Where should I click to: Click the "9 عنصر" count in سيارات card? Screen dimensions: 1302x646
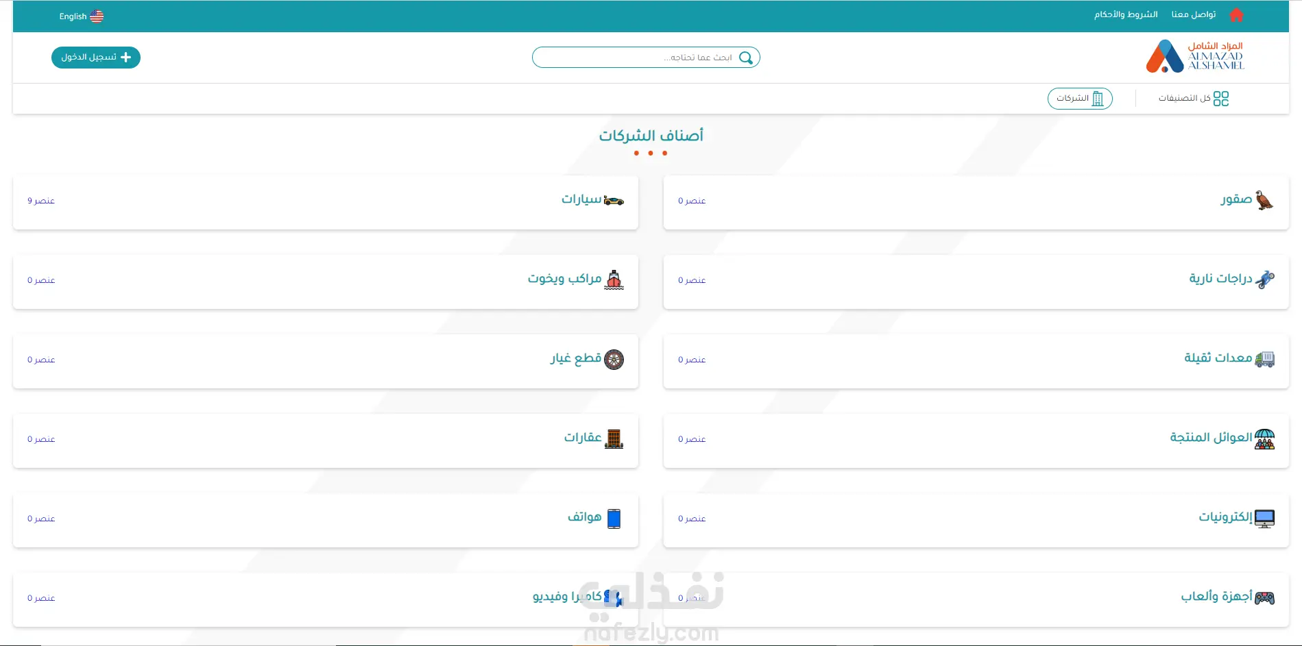[41, 201]
